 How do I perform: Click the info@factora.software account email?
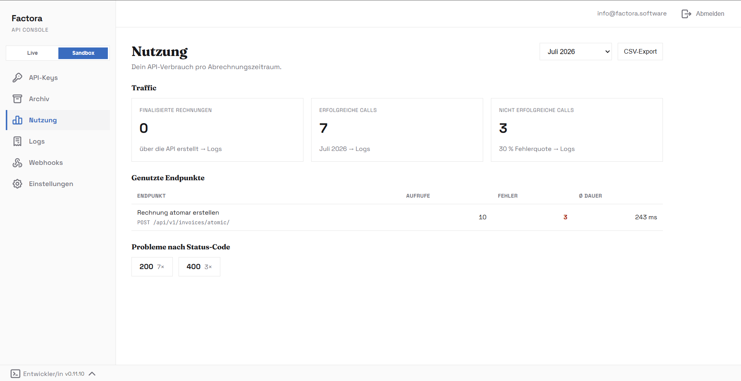click(x=632, y=14)
